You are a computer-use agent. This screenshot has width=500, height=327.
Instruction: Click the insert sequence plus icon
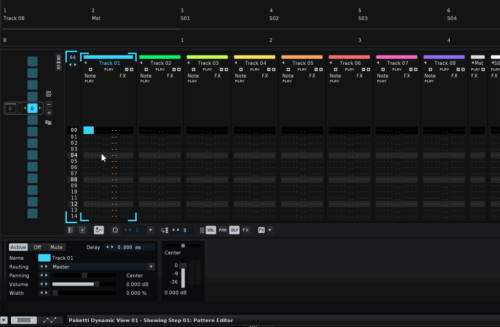tap(49, 113)
